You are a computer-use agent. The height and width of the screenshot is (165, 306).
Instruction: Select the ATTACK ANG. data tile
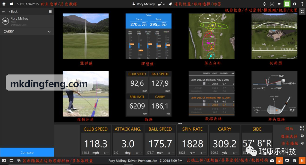click(x=128, y=140)
